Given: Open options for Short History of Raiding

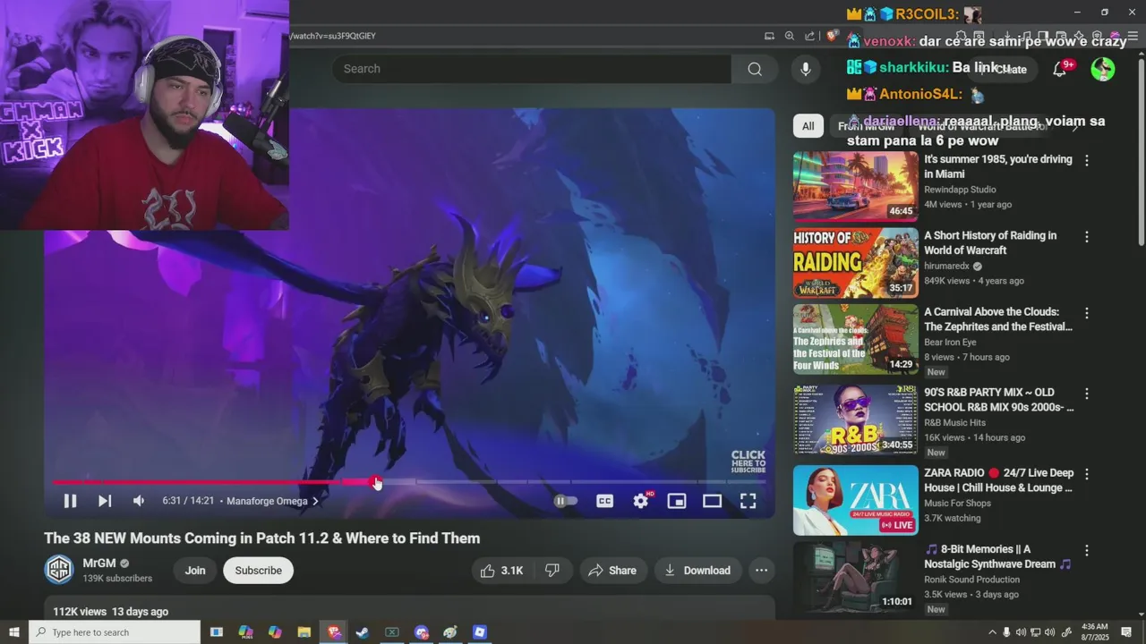Looking at the screenshot, I should coord(1087,237).
